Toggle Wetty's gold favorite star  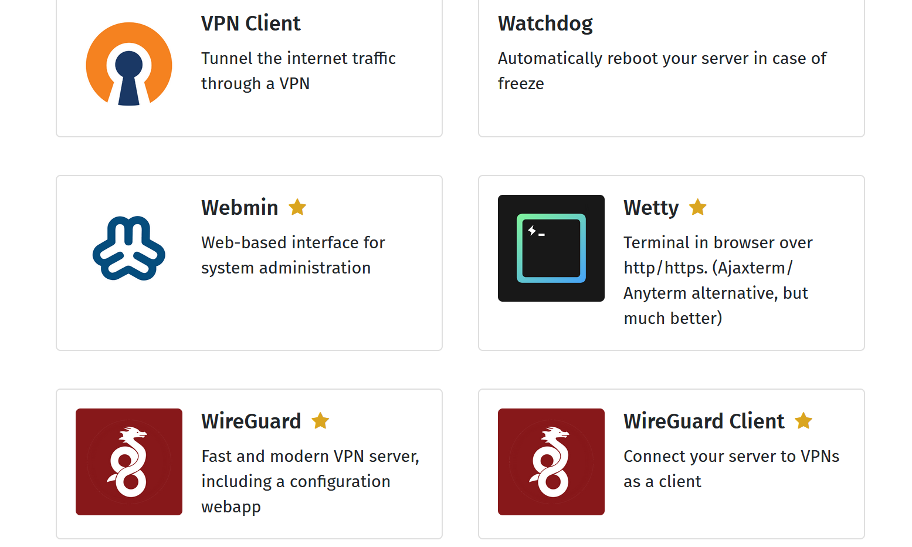(698, 207)
